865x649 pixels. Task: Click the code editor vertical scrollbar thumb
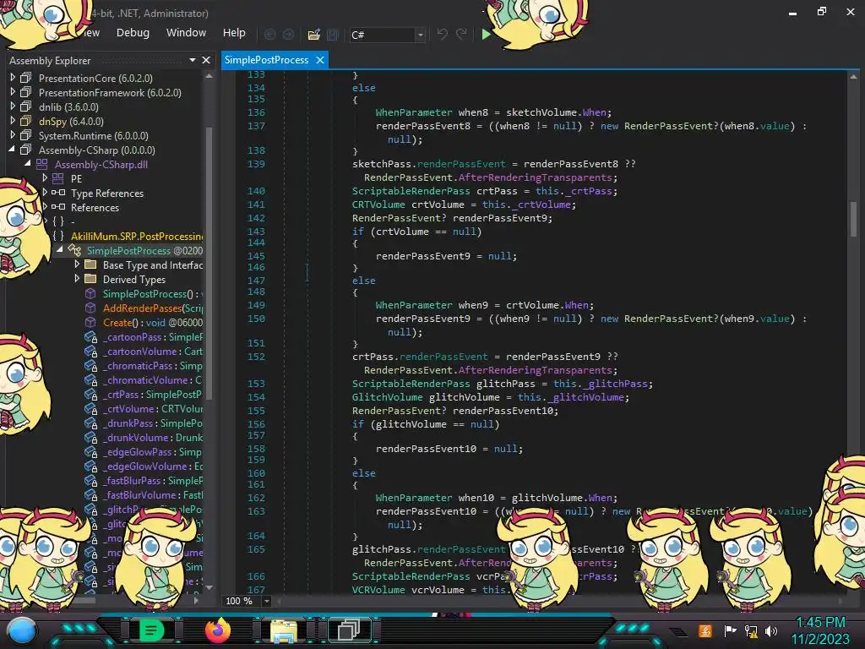point(853,219)
